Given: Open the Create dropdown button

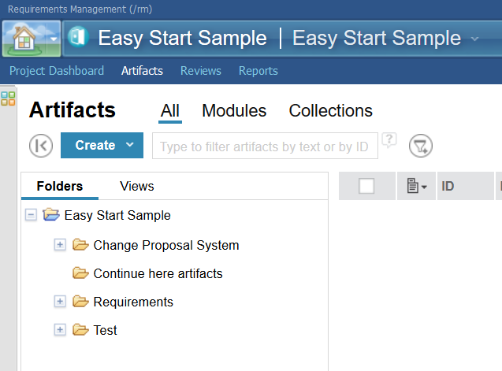Looking at the screenshot, I should [102, 146].
